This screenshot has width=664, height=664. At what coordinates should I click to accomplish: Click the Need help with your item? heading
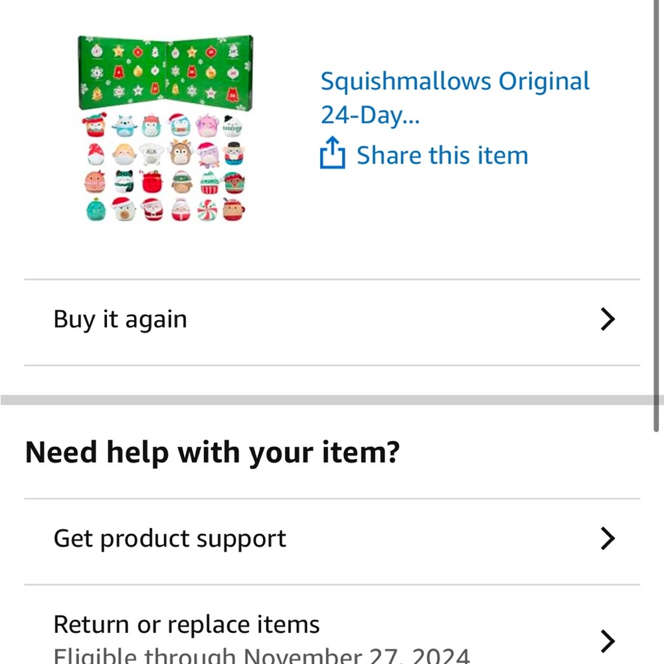tap(212, 452)
